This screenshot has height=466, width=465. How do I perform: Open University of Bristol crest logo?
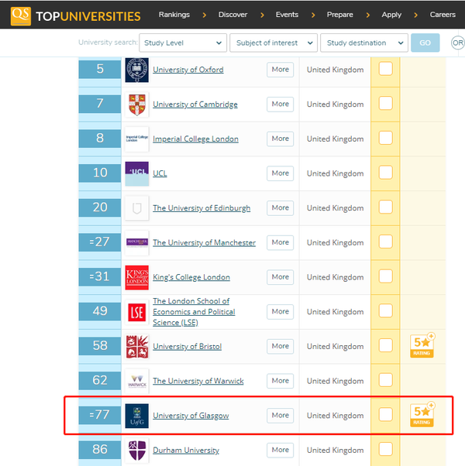pos(137,347)
